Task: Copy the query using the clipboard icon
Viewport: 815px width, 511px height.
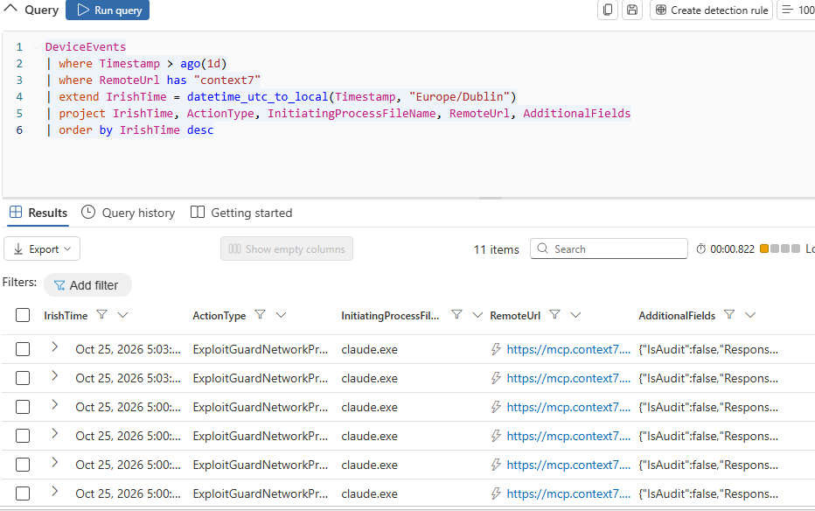Action: tap(608, 10)
